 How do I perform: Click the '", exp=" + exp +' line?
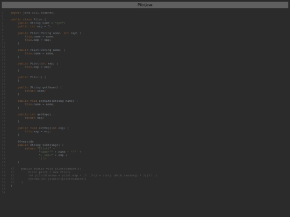[53, 155]
